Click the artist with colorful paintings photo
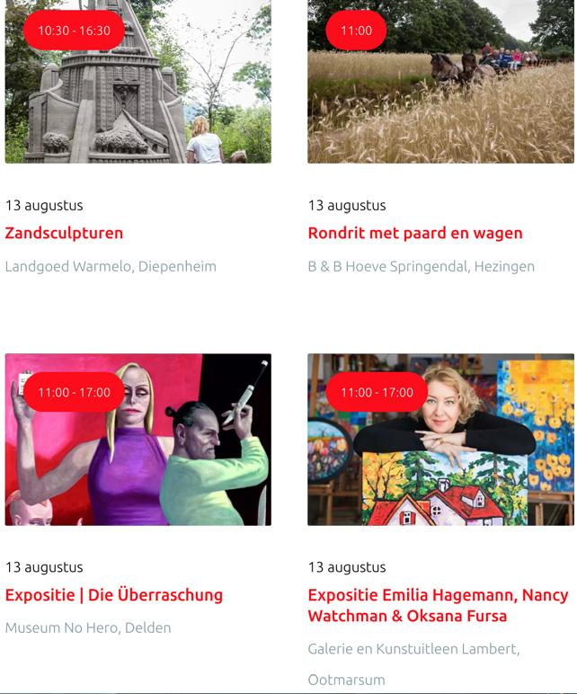 coord(440,440)
